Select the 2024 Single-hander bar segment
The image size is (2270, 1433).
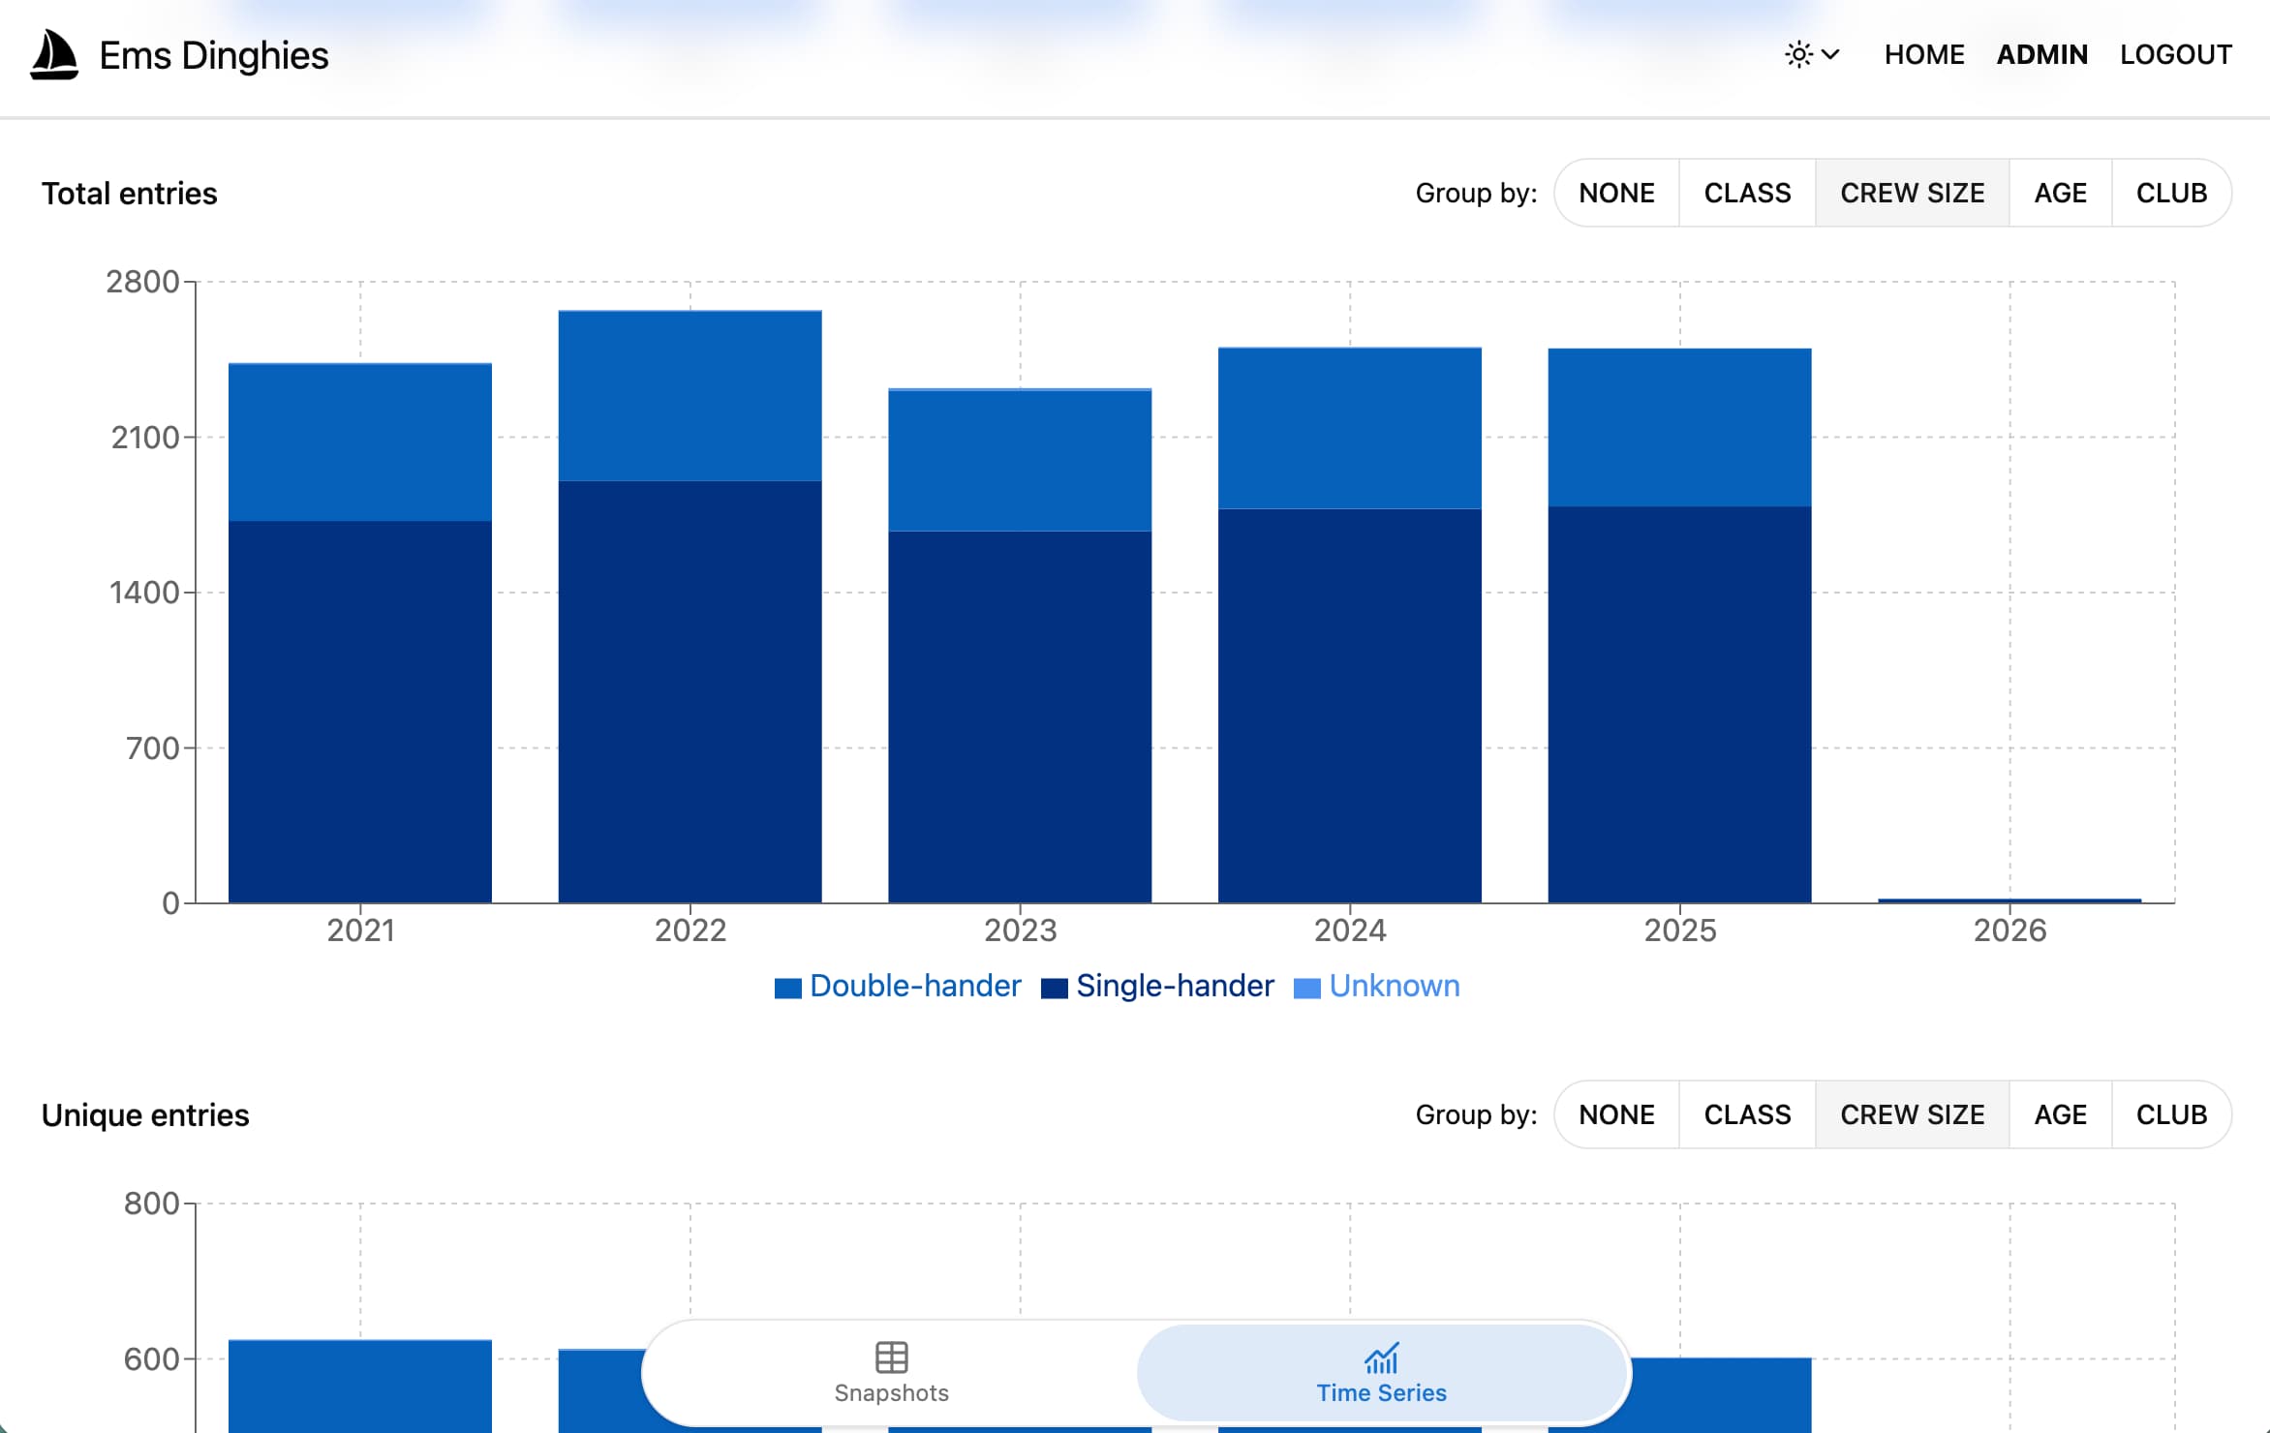tap(1350, 706)
